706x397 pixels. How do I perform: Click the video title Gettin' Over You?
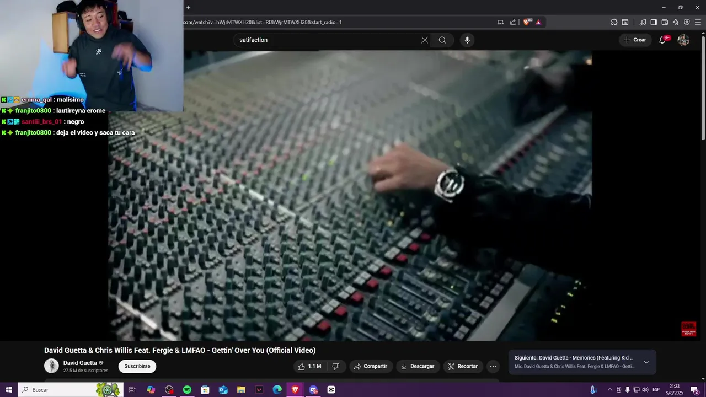180,350
